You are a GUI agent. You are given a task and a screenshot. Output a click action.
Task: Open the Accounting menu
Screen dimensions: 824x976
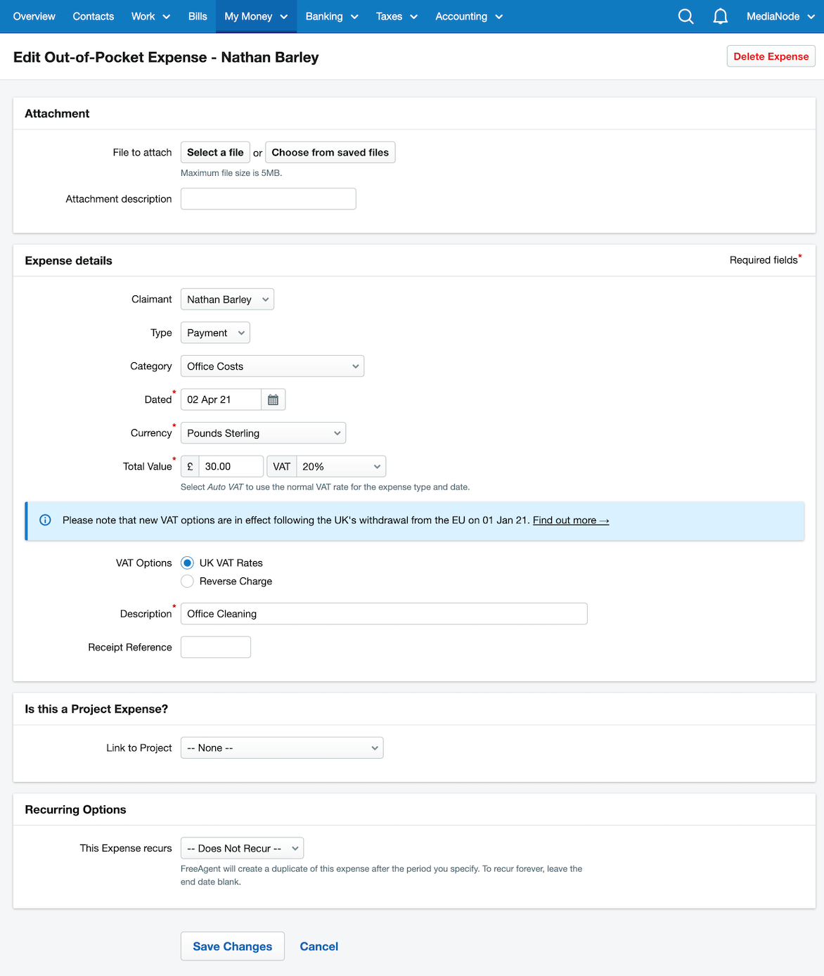pyautogui.click(x=469, y=16)
